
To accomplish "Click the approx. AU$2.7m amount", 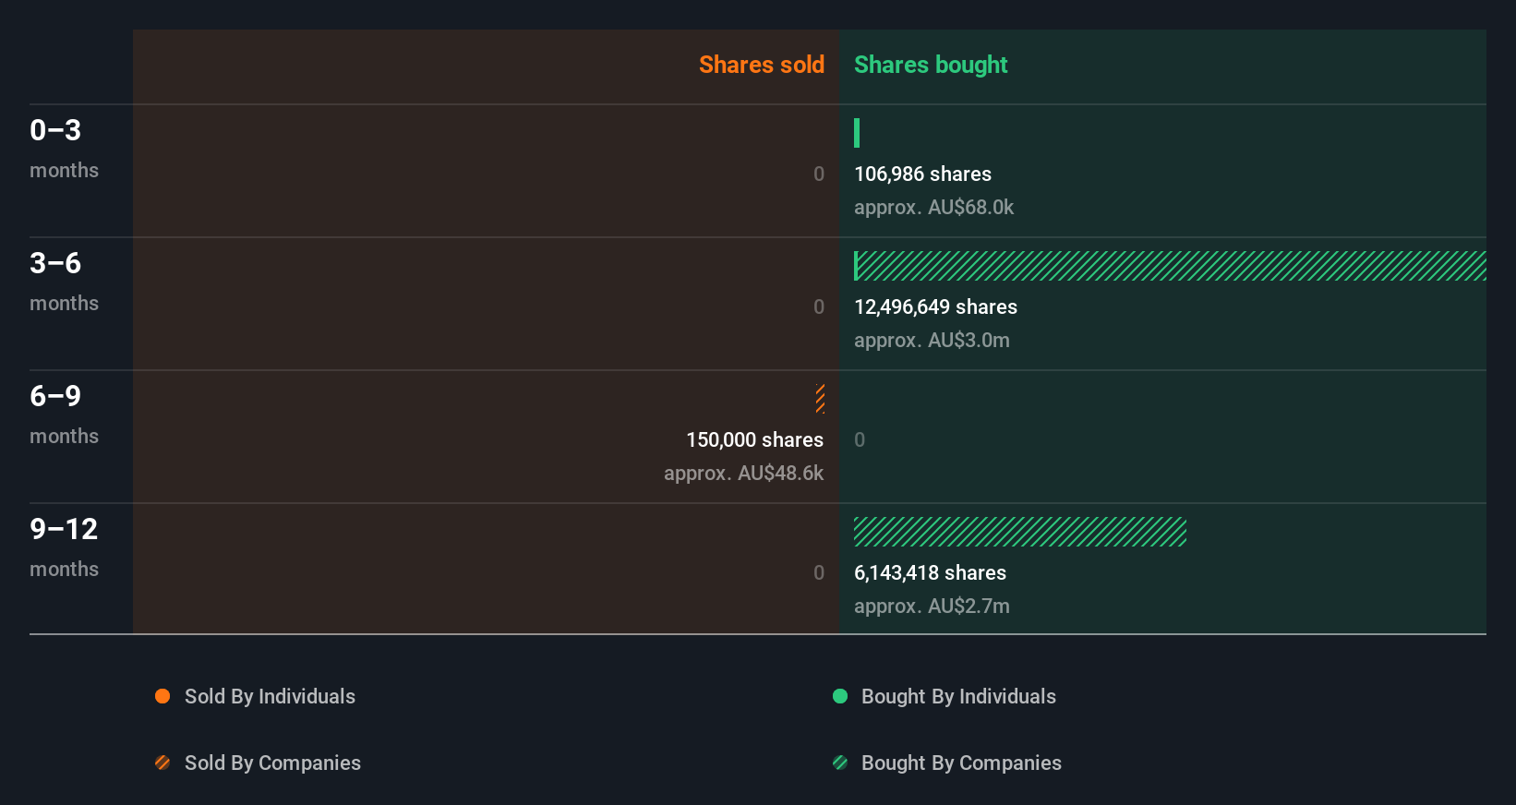I will pyautogui.click(x=932, y=606).
